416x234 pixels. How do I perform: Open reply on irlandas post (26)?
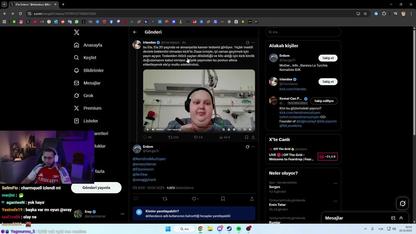[147, 137]
